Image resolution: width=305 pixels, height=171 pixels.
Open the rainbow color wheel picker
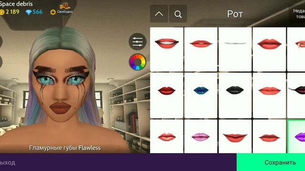[x=137, y=62]
